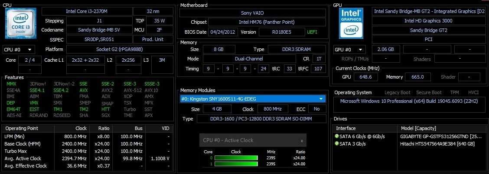Viewport: 489px width, 174px height.
Task: Click the Core 0 green clock bar
Action: [236, 158]
